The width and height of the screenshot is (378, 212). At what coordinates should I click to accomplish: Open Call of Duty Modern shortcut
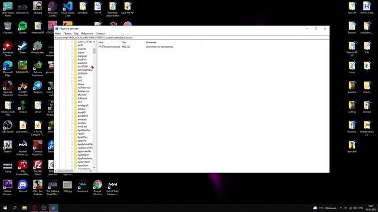(x=113, y=187)
